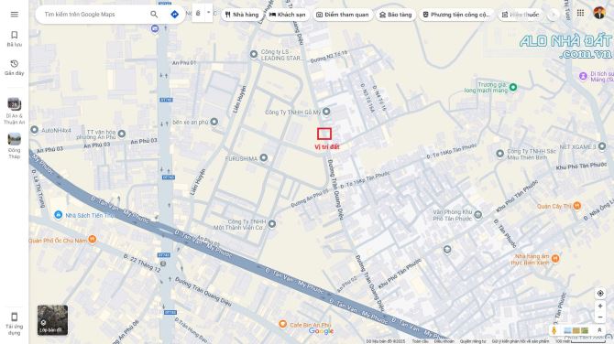
Task: Zoom in with the plus button
Action: click(x=600, y=306)
